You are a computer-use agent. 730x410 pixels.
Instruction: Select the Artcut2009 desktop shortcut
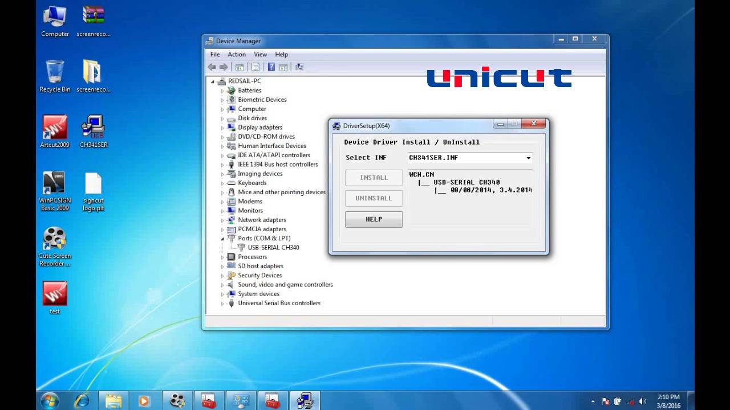[55, 132]
